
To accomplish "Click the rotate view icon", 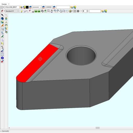I will click(x=42, y=11).
